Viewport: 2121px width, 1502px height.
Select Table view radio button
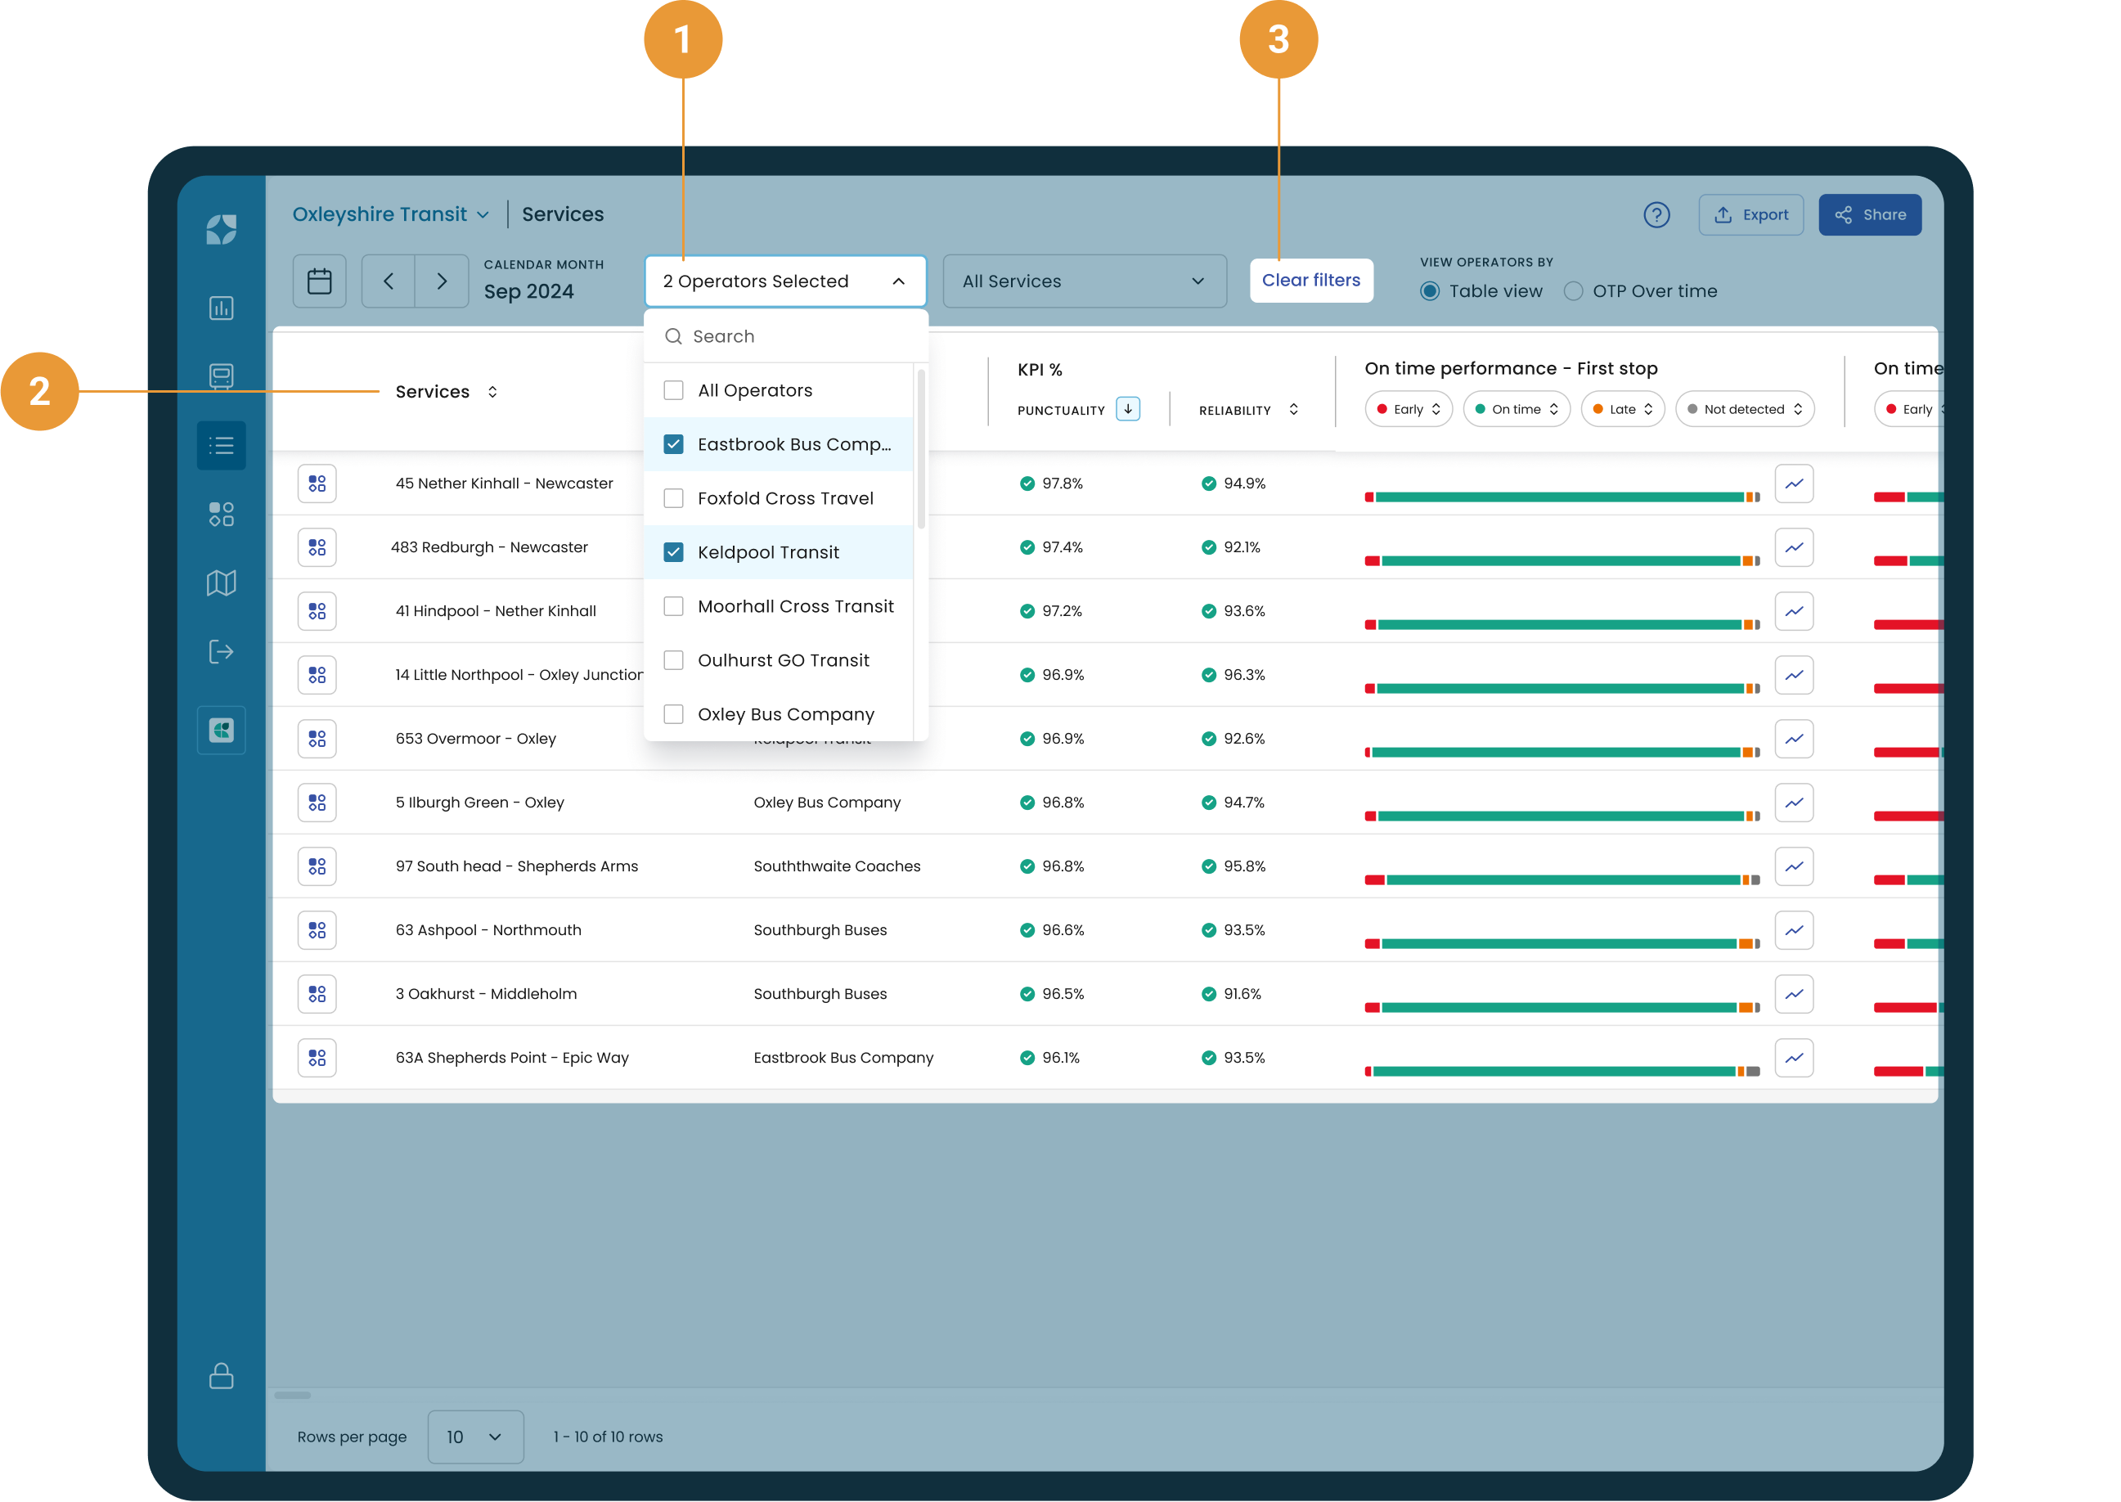pyautogui.click(x=1430, y=291)
